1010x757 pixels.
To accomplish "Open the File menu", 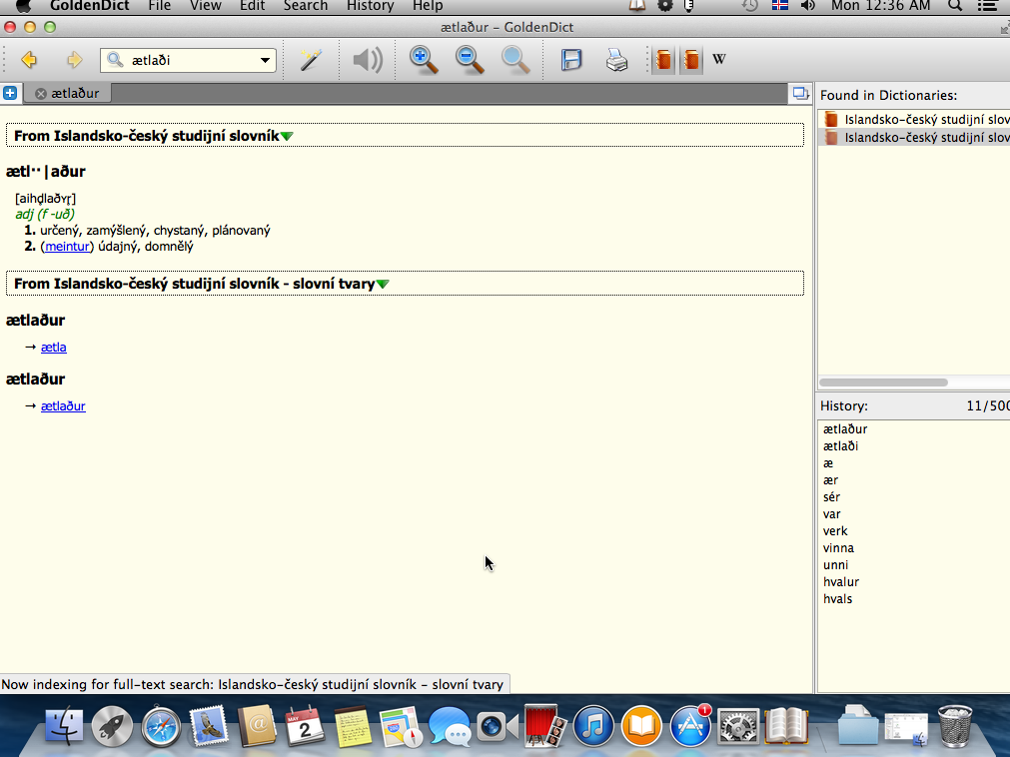I will [159, 6].
